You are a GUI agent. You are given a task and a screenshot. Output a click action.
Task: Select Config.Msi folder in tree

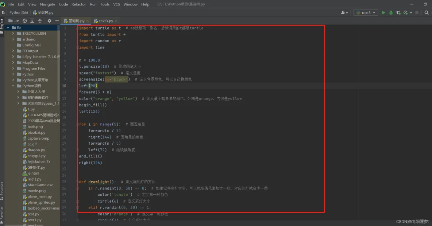29,45
